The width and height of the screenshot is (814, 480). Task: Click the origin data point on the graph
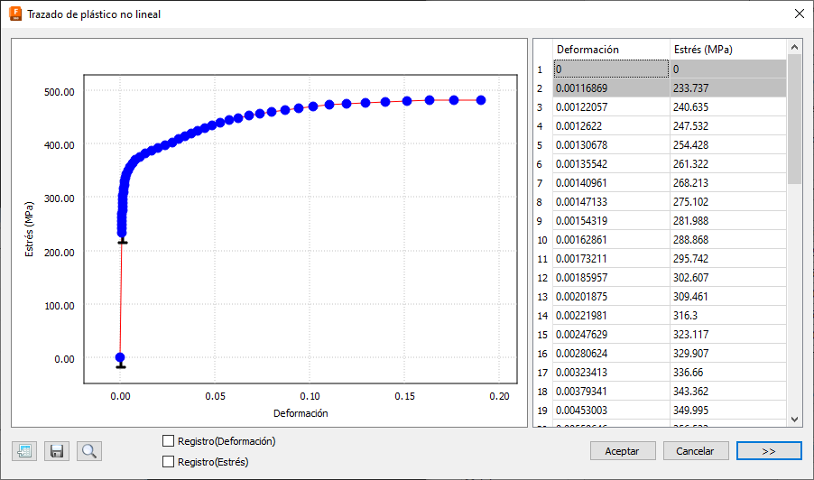120,357
